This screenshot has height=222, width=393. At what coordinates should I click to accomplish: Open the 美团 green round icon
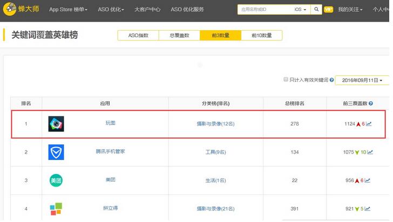click(56, 181)
